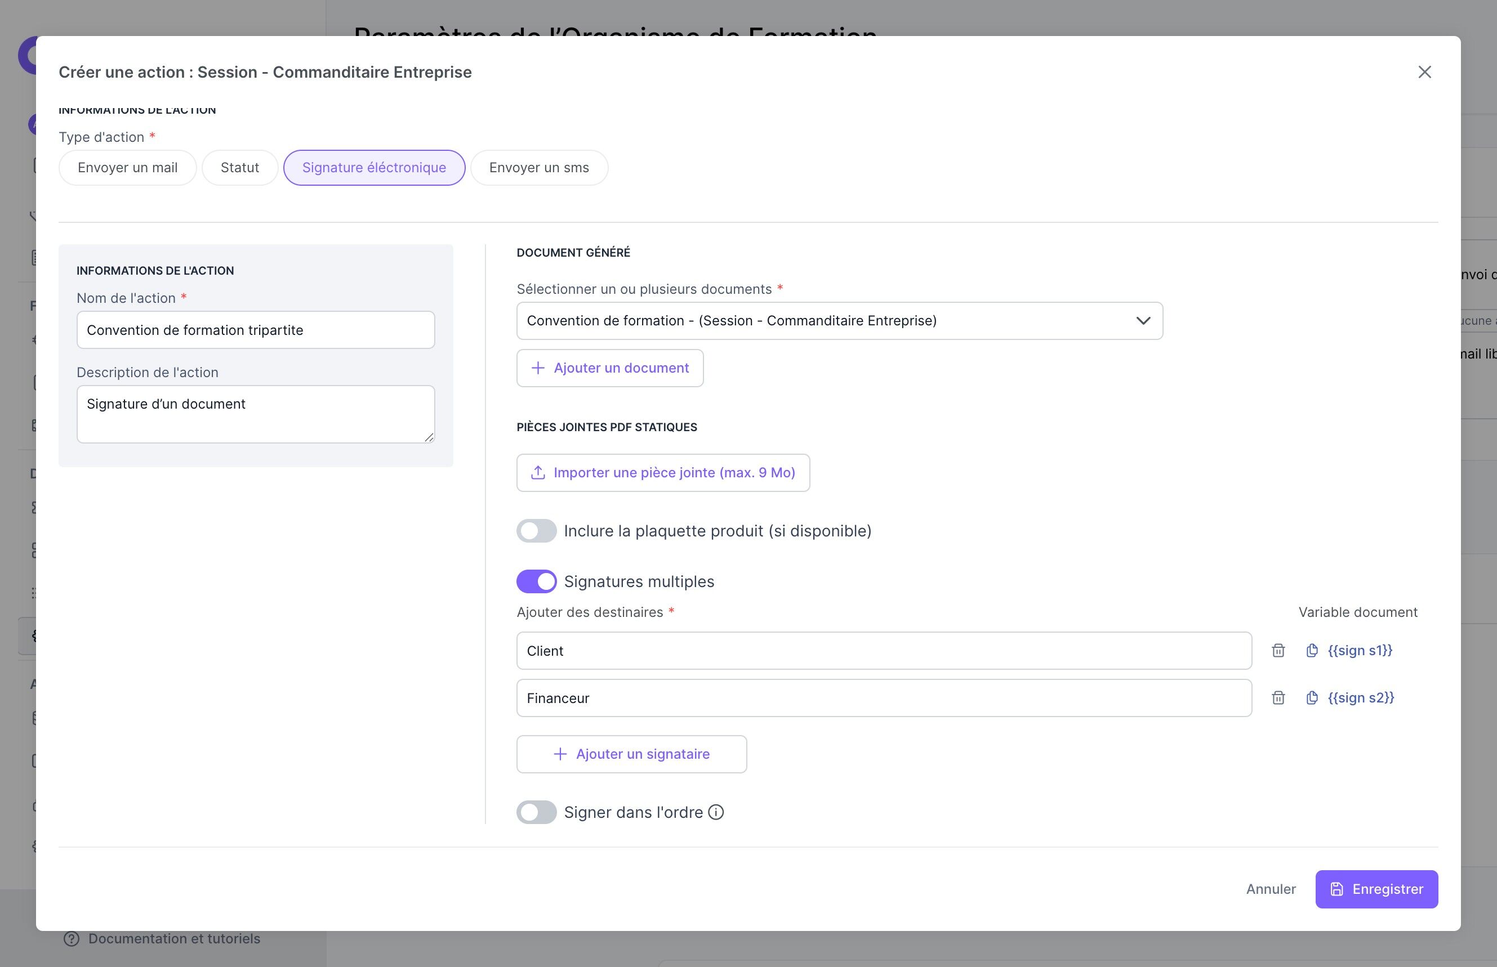The image size is (1497, 967).
Task: Select Envoyer un mail action type
Action: (x=127, y=168)
